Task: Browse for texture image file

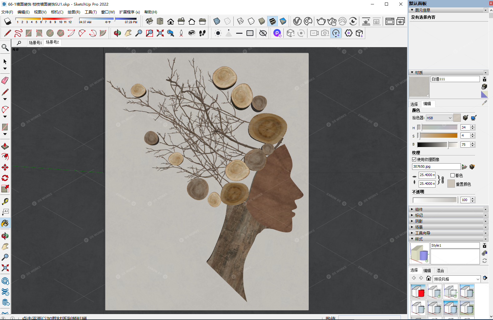Action: (x=464, y=167)
